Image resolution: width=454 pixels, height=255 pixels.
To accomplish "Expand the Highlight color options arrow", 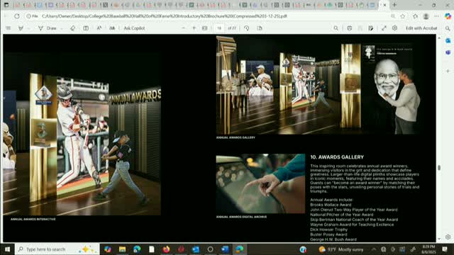I will click(28, 28).
